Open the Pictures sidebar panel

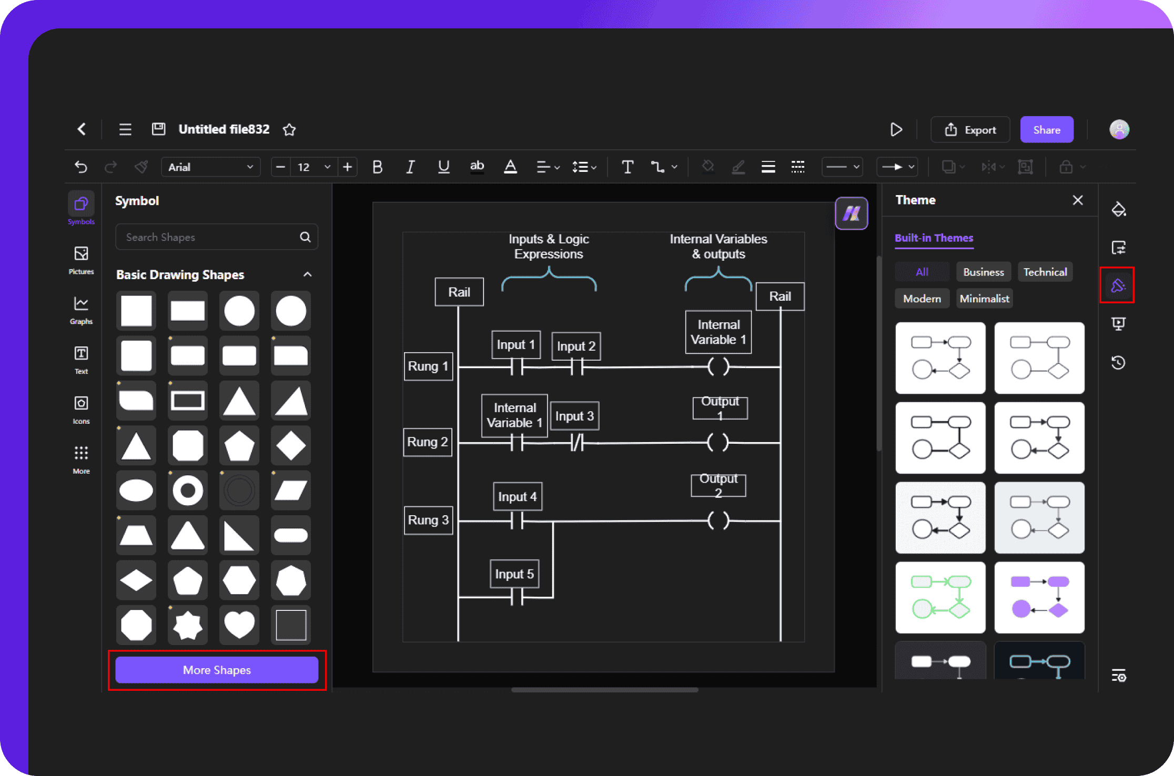tap(81, 260)
